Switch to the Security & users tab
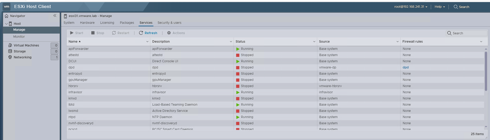Image resolution: width=490 pixels, height=140 pixels. point(169,23)
